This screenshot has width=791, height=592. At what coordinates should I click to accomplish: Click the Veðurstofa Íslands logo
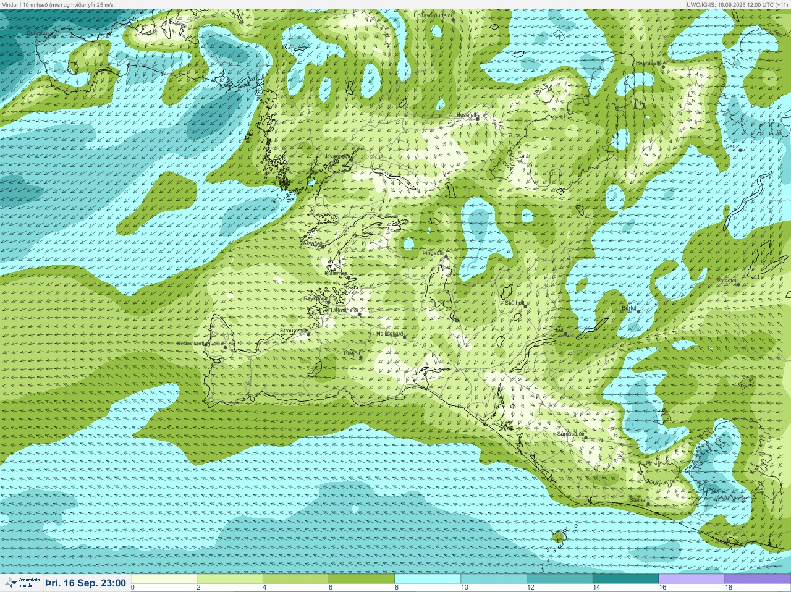(x=22, y=583)
